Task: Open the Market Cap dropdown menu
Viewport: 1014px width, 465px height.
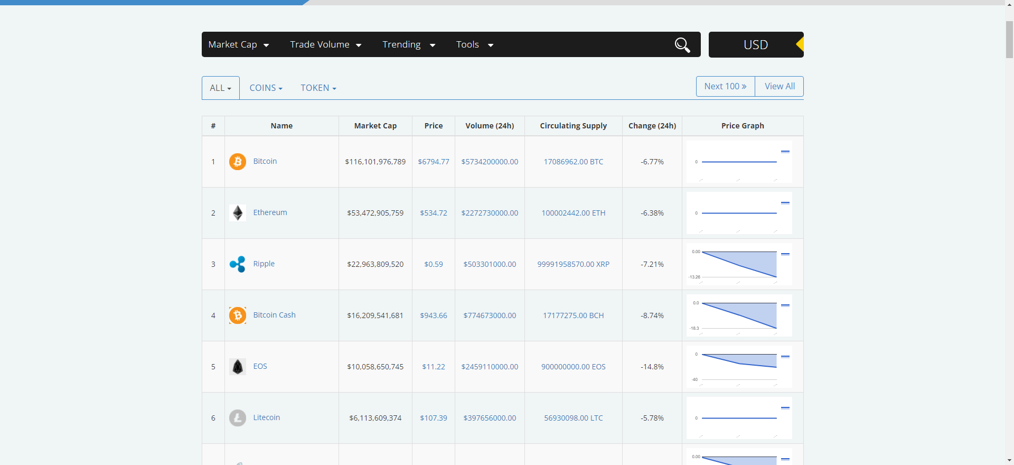Action: pos(239,45)
